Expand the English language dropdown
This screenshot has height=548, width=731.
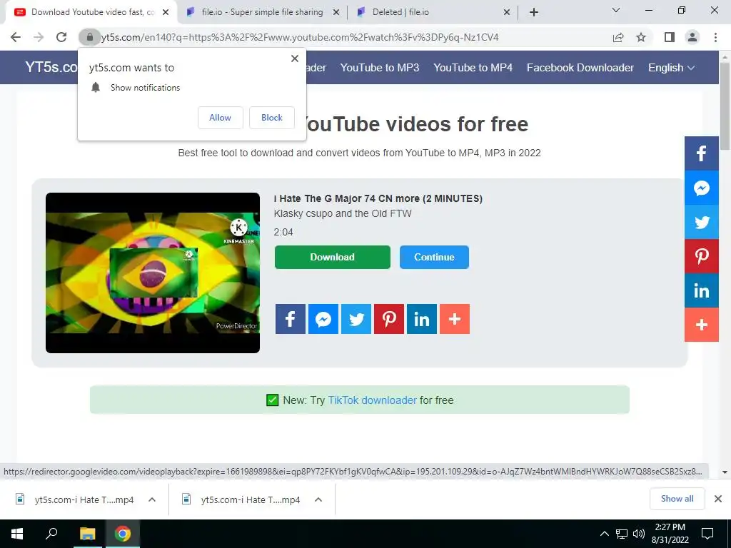(x=671, y=68)
